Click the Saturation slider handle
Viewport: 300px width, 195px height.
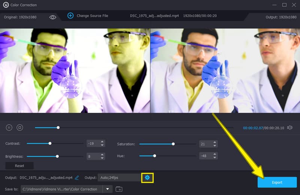pos(173,144)
